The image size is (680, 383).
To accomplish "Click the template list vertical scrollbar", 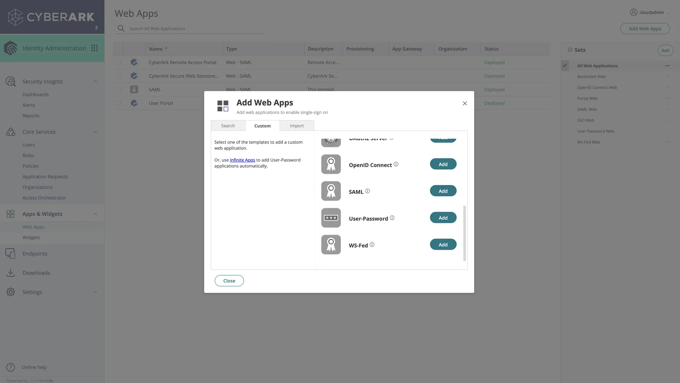I will coord(465,233).
